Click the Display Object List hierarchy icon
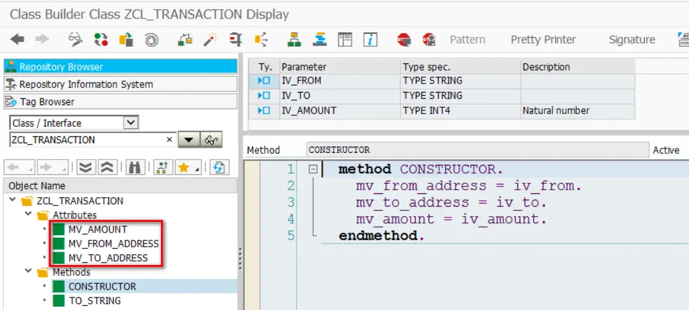Viewport: 689px width, 310px height. point(294,39)
